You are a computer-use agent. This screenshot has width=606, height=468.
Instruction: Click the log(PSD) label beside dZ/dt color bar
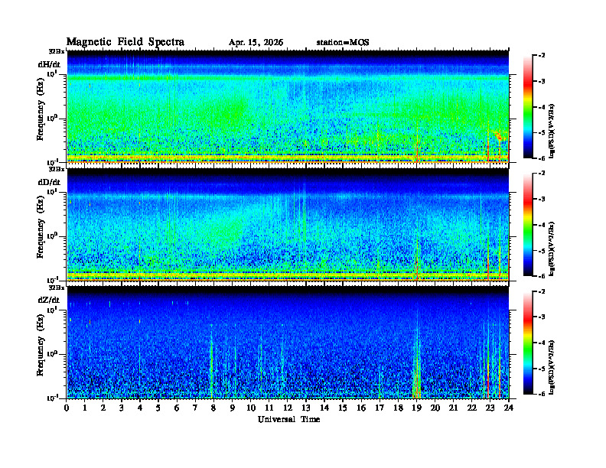pyautogui.click(x=552, y=366)
